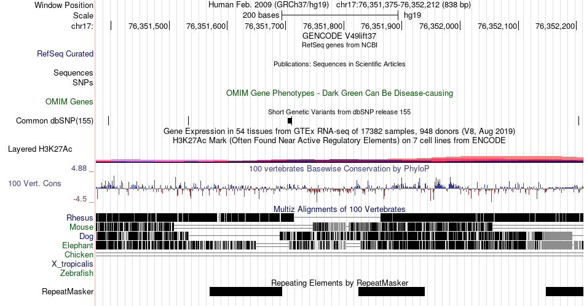Click the RefSeq genes from NCBI title
The image size is (584, 306).
tap(339, 45)
